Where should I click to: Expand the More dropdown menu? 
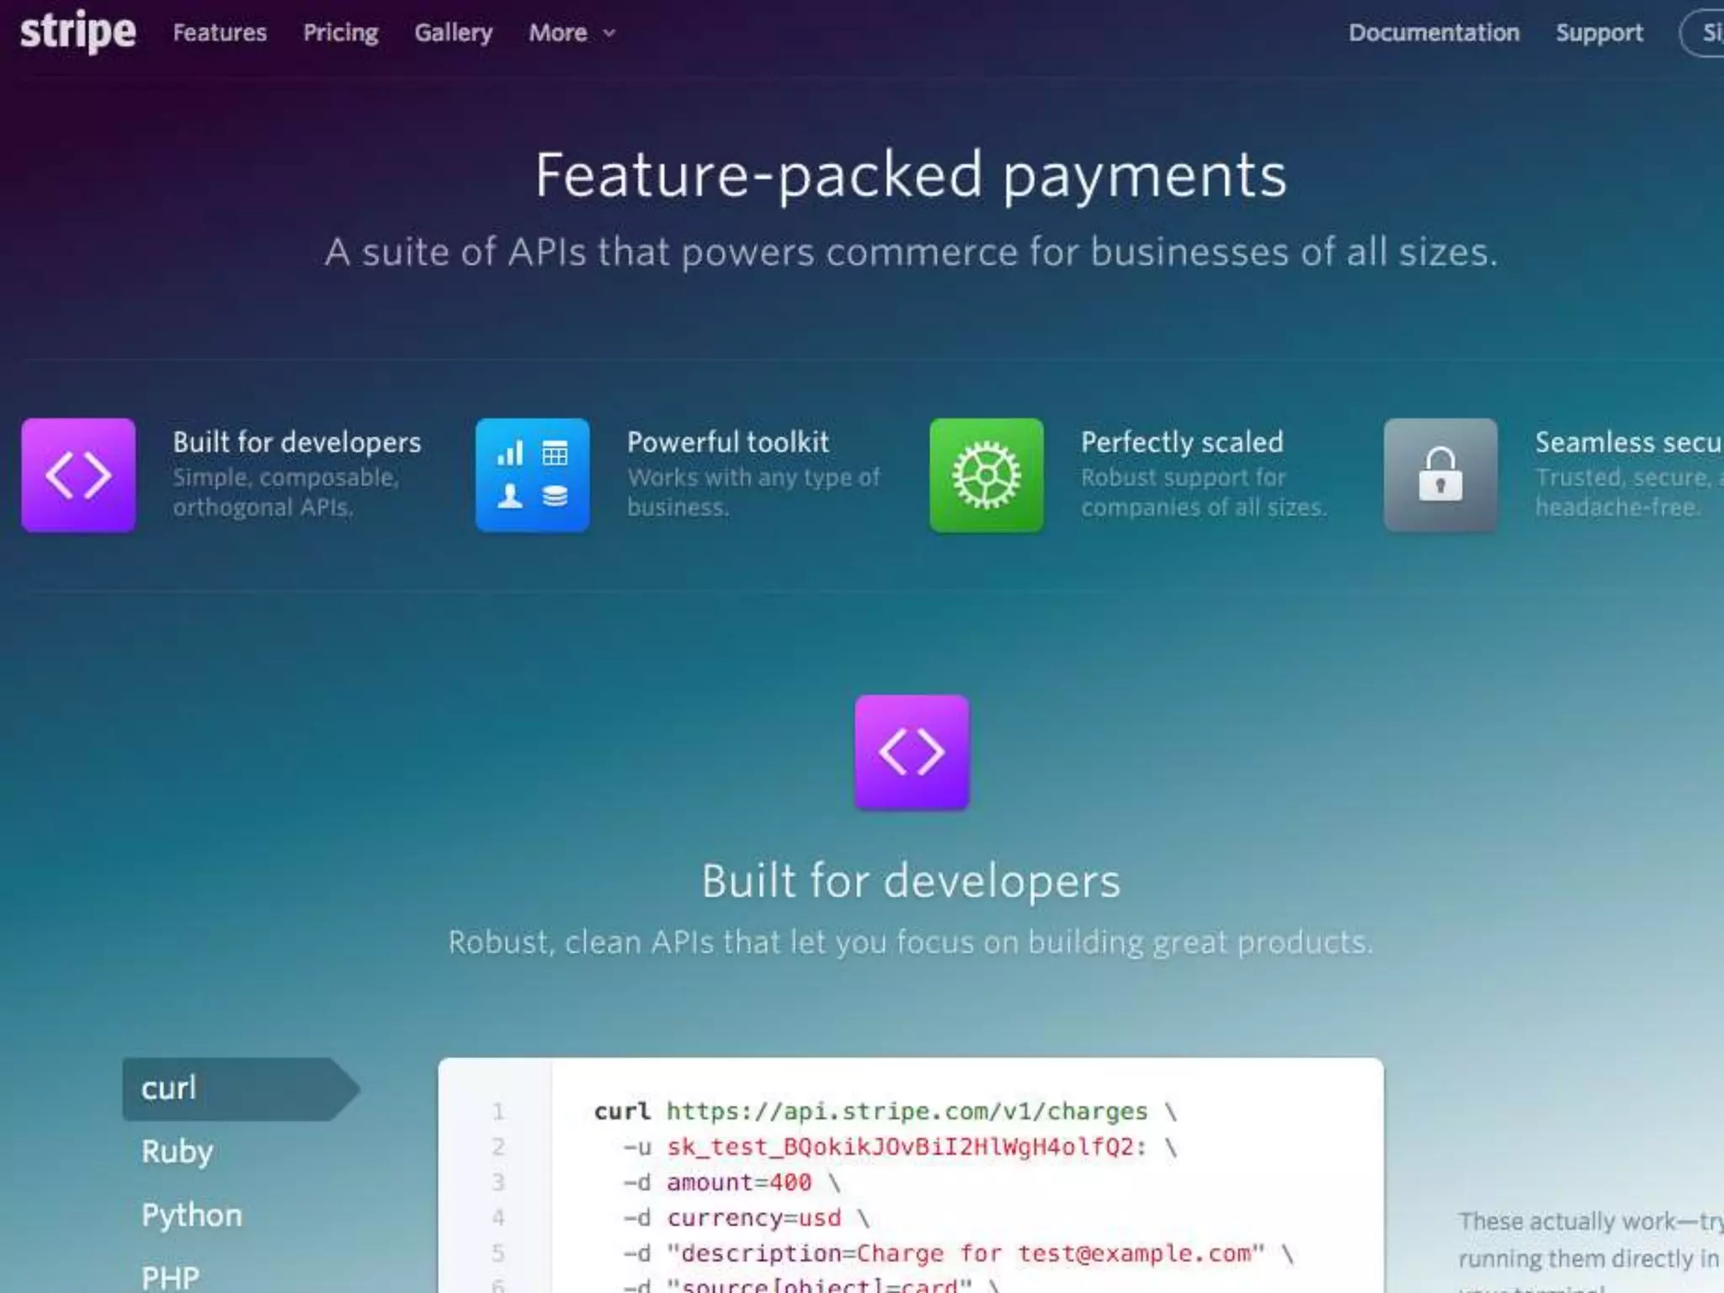[558, 33]
